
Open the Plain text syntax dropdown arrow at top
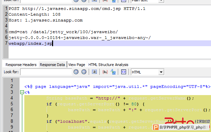point(161,1)
